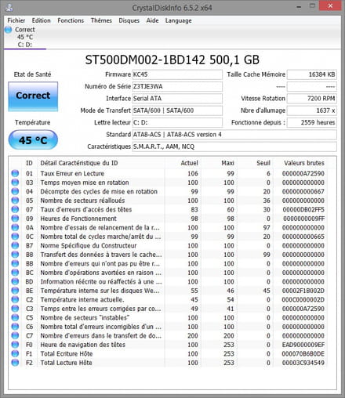Open the Fichier menu
The image size is (345, 398).
(16, 20)
